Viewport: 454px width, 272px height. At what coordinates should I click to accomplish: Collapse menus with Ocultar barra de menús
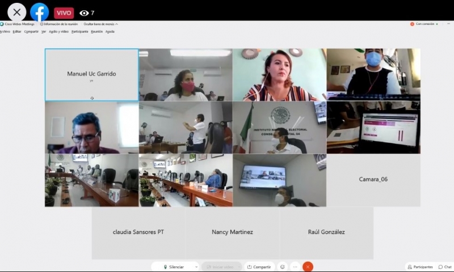99,24
